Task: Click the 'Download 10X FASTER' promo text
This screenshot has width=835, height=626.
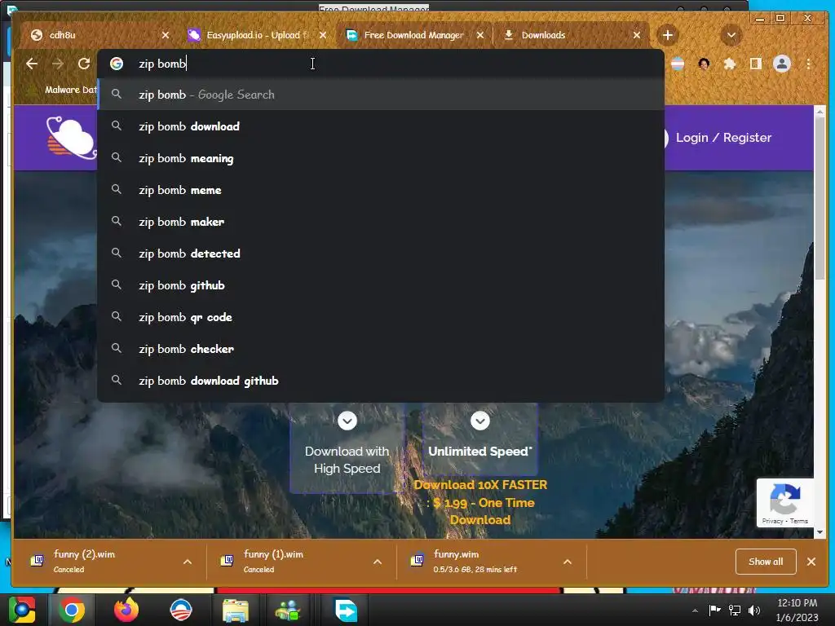Action: tap(480, 502)
